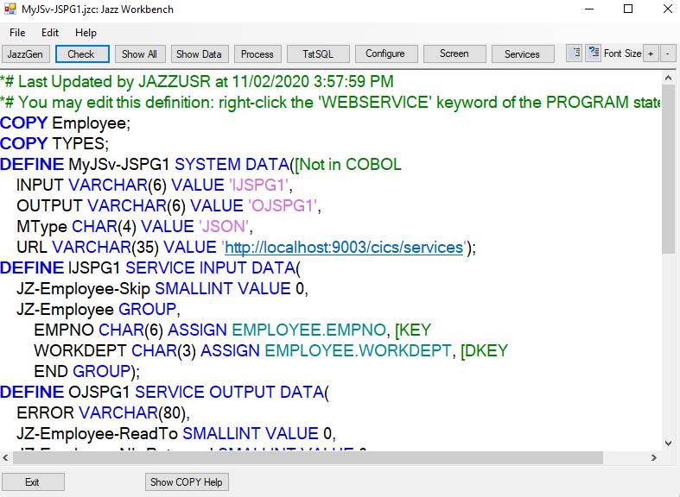
Task: Click the JazzGen button
Action: (x=25, y=54)
